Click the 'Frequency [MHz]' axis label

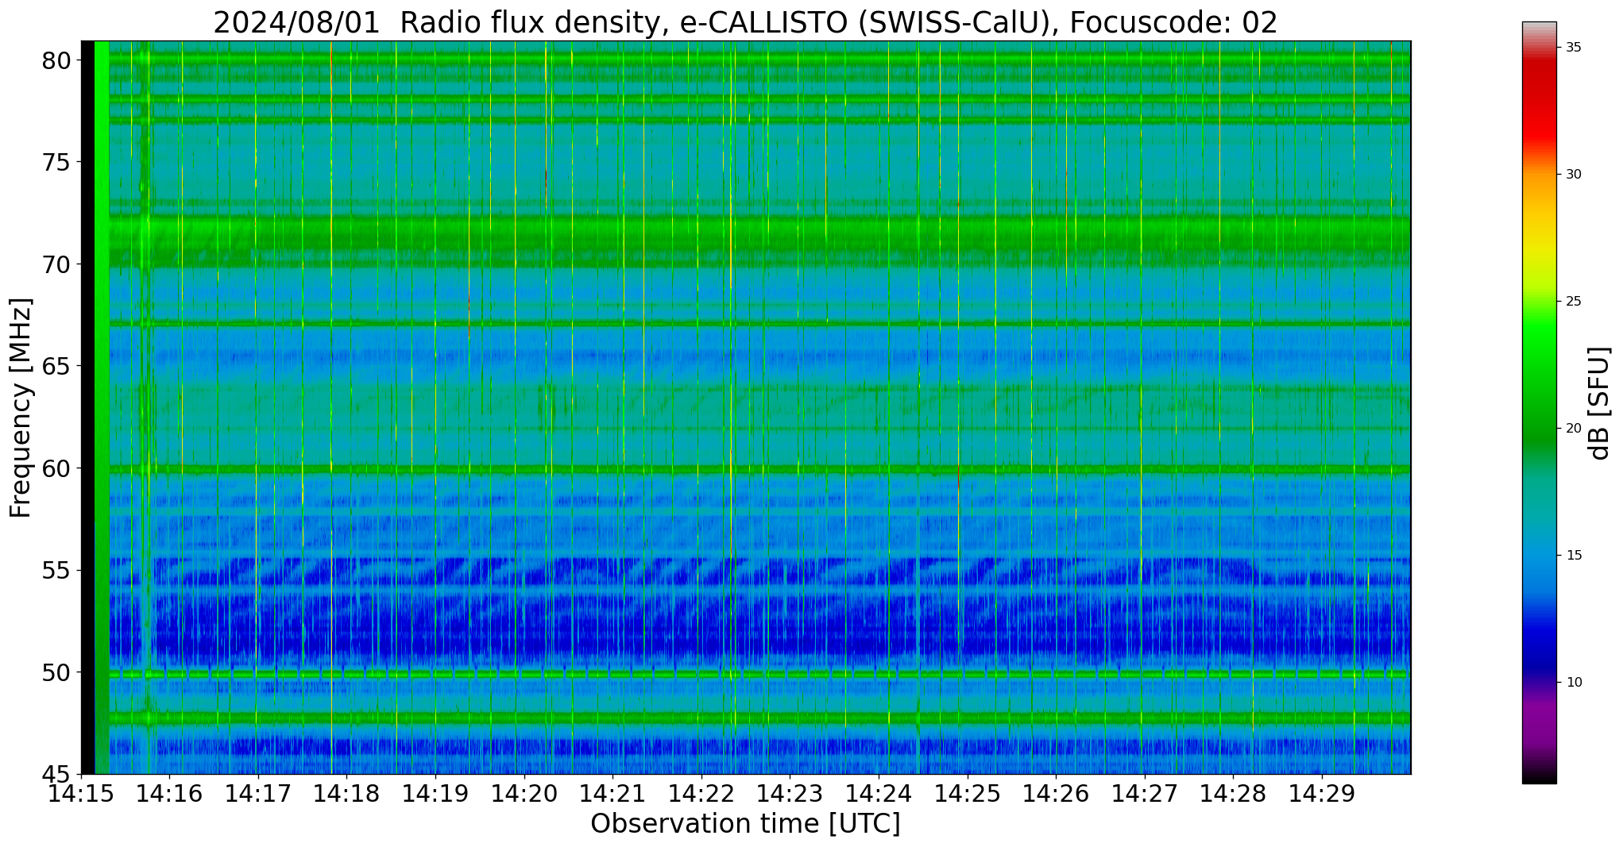click(x=21, y=407)
